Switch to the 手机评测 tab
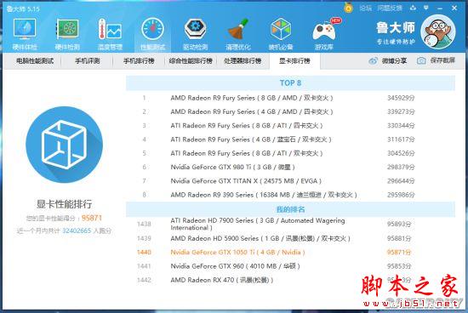This screenshot has height=313, width=468. click(x=87, y=61)
